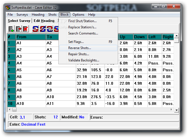Viewport: 188px width, 138px height.
Task: Click the Right column header
Action: pos(168,37)
